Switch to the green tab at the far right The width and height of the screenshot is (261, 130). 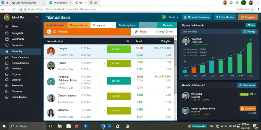[x=167, y=25]
